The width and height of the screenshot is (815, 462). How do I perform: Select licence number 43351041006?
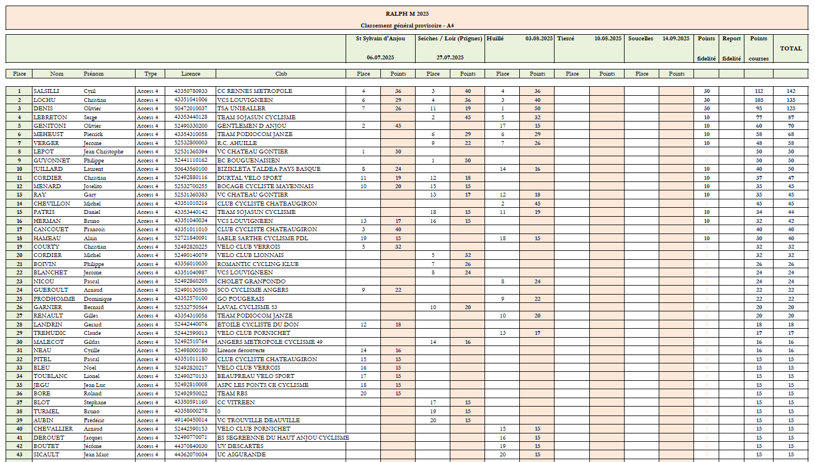pyautogui.click(x=190, y=100)
